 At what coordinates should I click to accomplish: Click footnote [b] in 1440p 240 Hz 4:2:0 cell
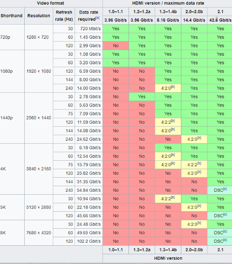tap(199, 138)
